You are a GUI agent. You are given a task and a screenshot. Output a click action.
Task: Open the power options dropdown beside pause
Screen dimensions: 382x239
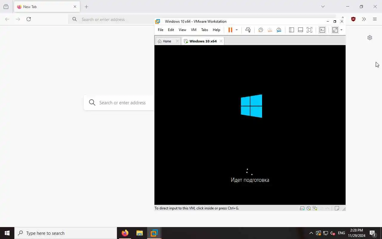click(237, 30)
